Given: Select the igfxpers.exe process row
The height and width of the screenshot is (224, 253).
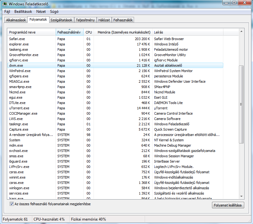Looking at the screenshot, I should click(x=115, y=76).
